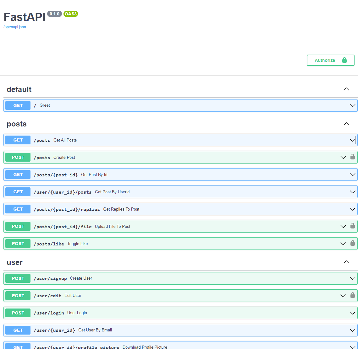This screenshot has width=358, height=349.
Task: Click the 'default' section heading
Action: tap(19, 89)
